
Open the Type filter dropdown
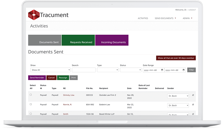[108, 70]
